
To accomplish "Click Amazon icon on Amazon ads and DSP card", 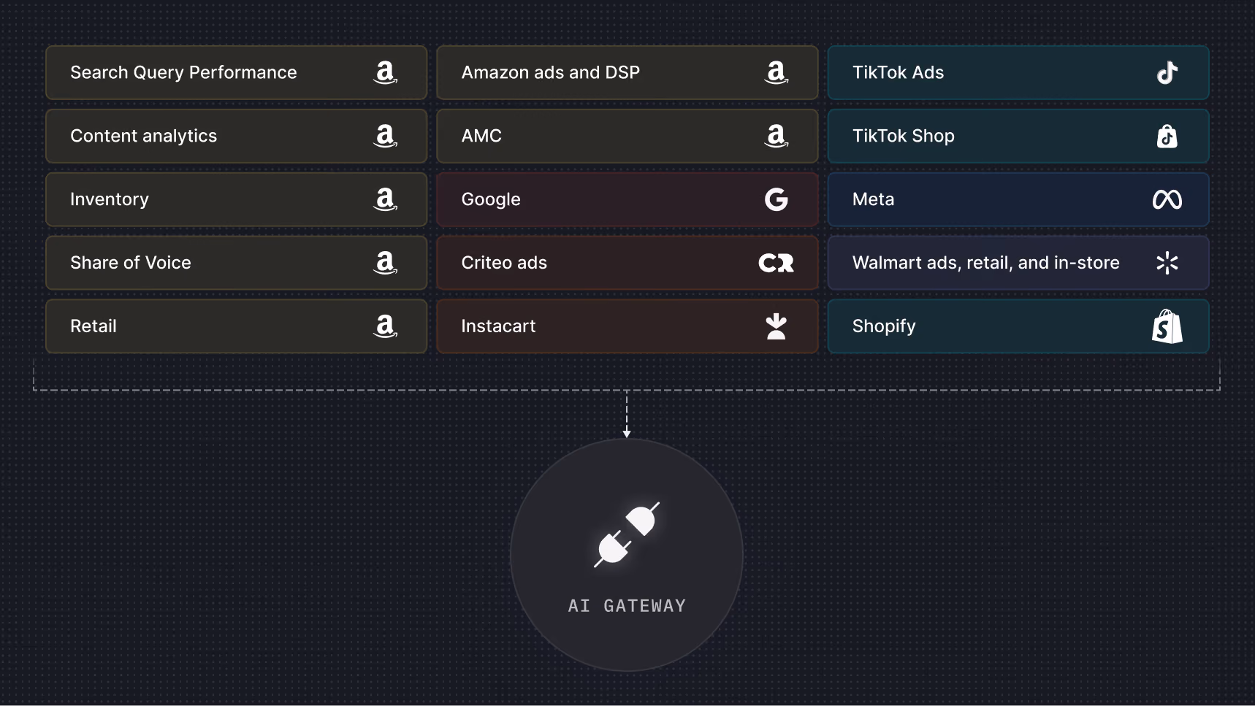I will (x=777, y=73).
